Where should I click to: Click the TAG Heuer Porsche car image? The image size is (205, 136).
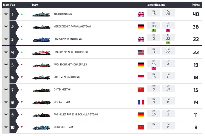[x=41, y=115]
